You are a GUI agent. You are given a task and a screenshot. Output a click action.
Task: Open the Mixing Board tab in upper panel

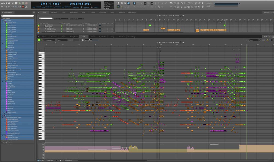pyautogui.click(x=73, y=13)
